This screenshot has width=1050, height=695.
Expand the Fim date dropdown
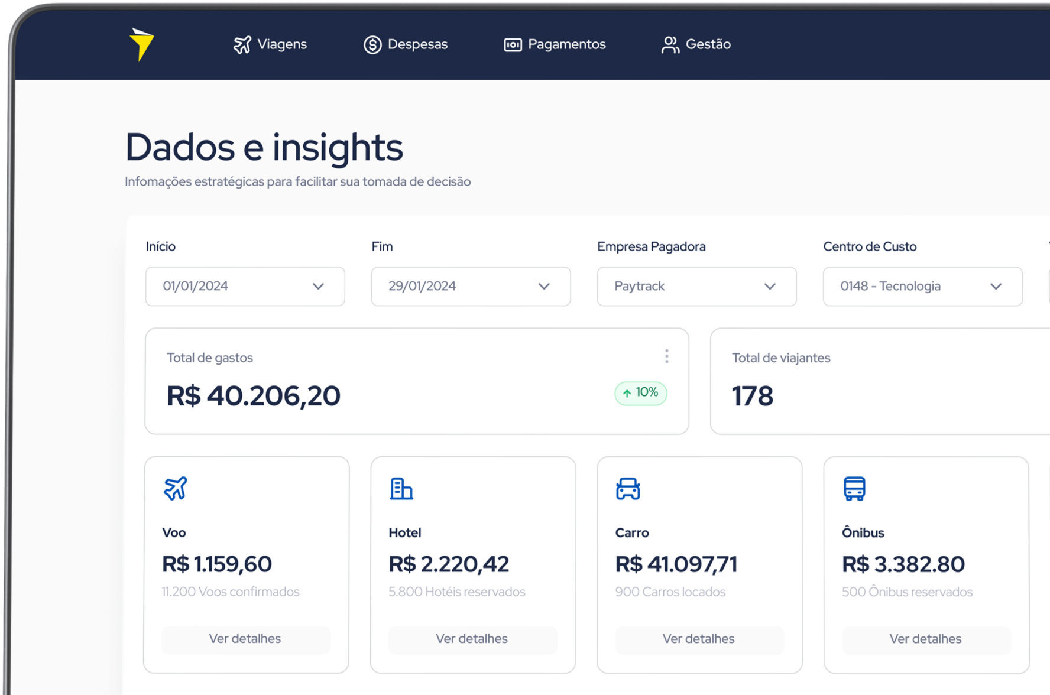471,286
